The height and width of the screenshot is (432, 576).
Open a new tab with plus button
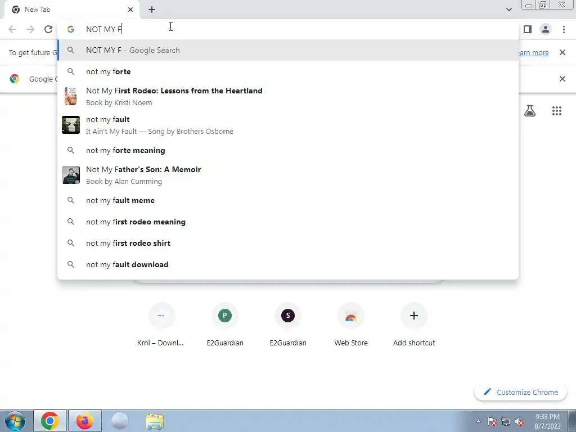pos(152,10)
